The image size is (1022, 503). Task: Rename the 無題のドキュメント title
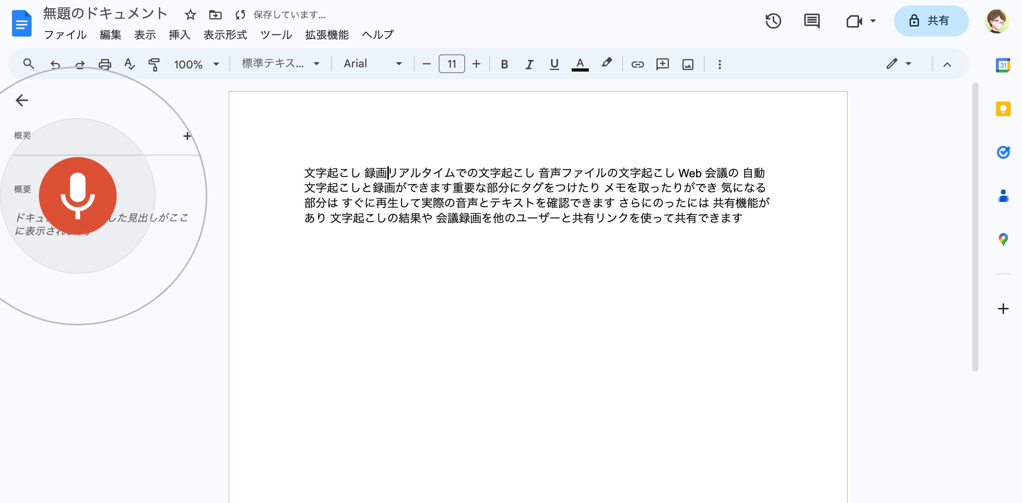[105, 14]
